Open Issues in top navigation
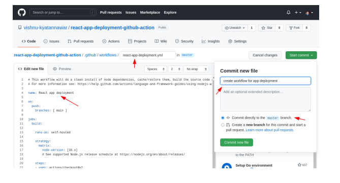Screen dimensions: 340x183 pyautogui.click(x=131, y=13)
